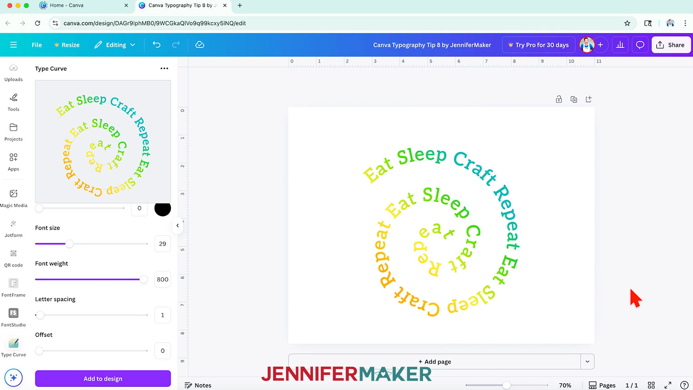Add a new page via the top icon
This screenshot has height=390, width=693.
(x=589, y=99)
